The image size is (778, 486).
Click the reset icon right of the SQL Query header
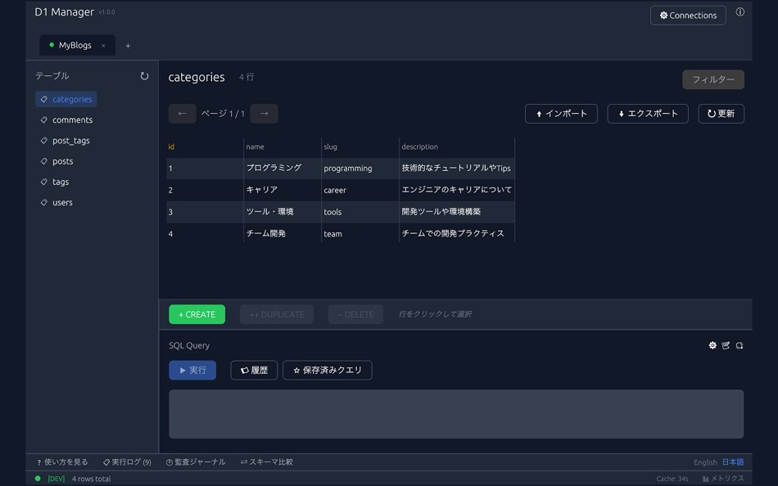(x=740, y=345)
